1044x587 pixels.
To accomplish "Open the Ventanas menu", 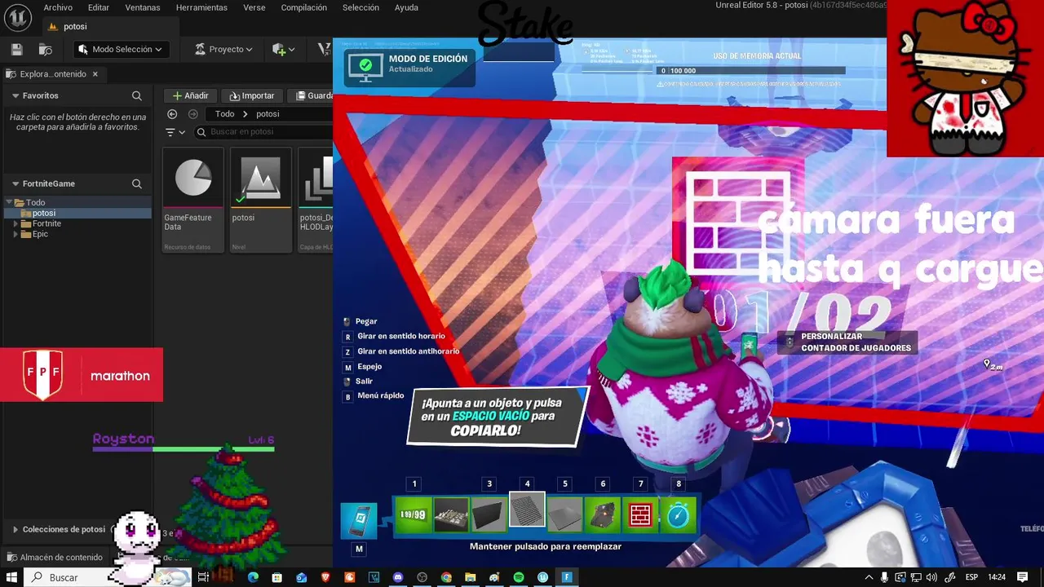I will coord(143,7).
